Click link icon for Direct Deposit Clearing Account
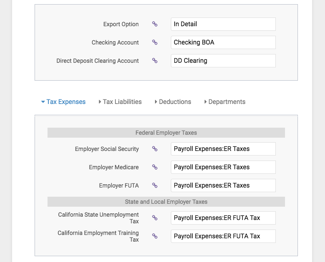 [x=155, y=61]
